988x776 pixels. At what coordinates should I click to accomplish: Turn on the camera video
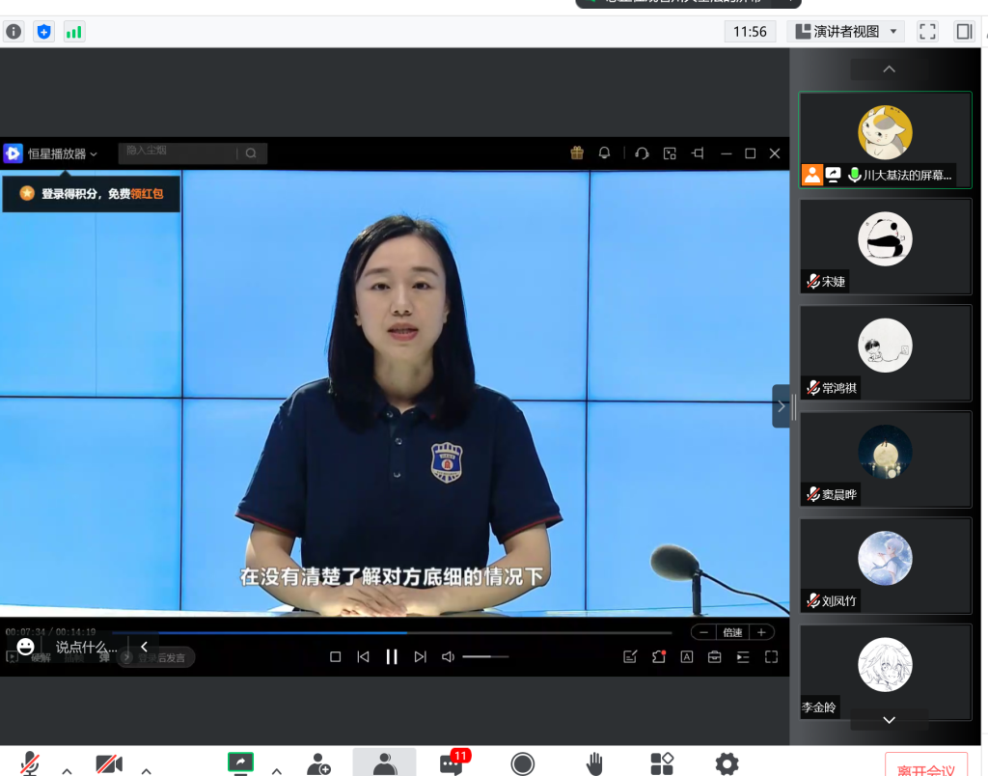[109, 764]
